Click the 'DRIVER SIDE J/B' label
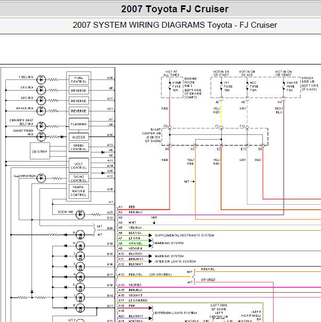Viewport: 321px width, 322px height. click(x=308, y=79)
